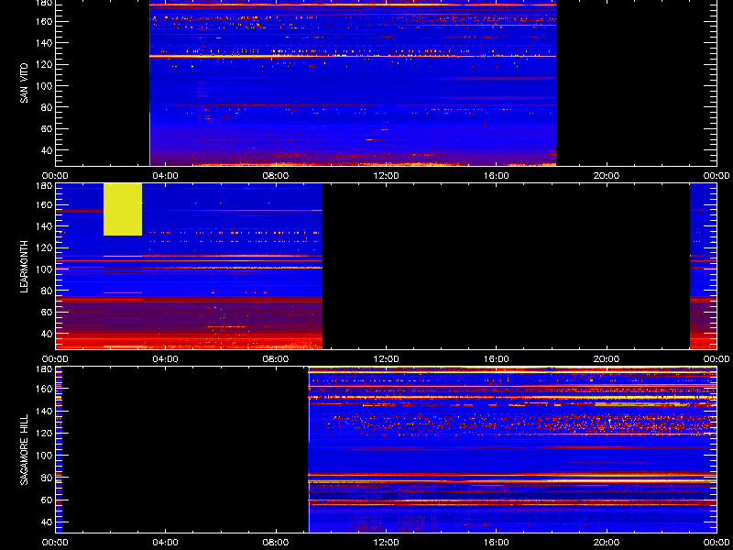Select the yellow block in the Learmonth spectrogram

click(123, 210)
